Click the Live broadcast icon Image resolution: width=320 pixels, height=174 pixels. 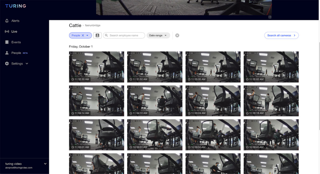click(7, 31)
